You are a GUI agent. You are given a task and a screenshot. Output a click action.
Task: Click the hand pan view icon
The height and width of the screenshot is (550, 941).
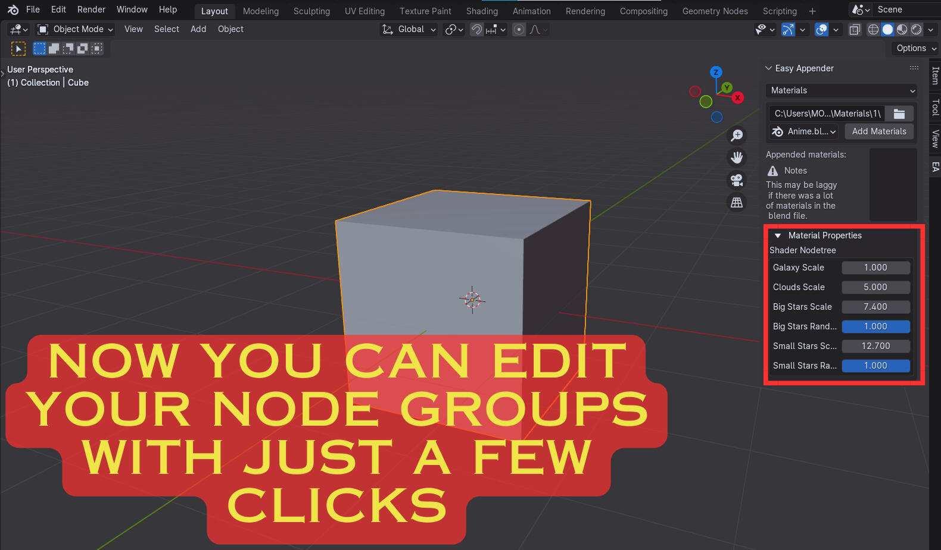pyautogui.click(x=737, y=158)
